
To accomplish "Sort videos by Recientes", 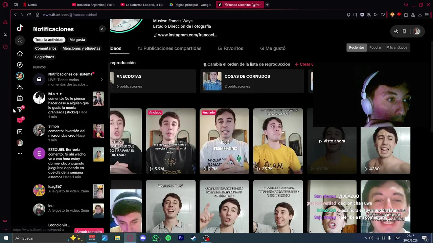I will [357, 48].
